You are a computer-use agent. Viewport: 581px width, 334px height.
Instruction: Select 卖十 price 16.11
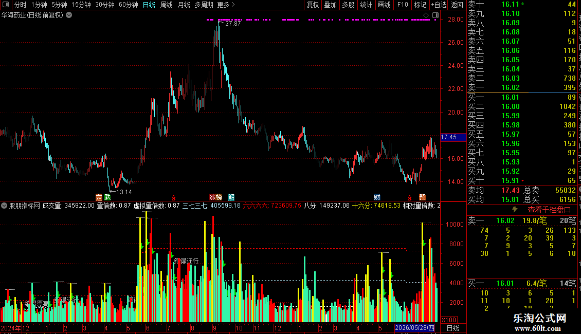coord(510,4)
